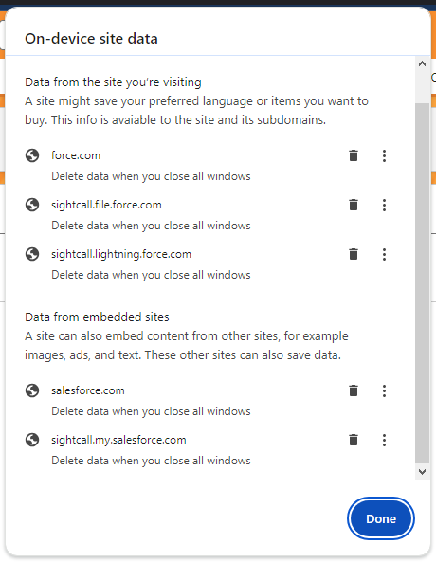Delete data for sightcall.file.force.com
Screen dimensions: 436x562
(x=354, y=205)
